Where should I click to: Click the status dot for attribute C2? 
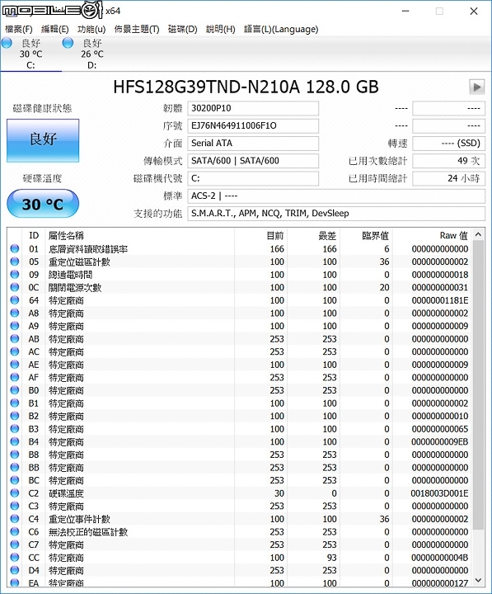pyautogui.click(x=15, y=493)
